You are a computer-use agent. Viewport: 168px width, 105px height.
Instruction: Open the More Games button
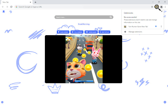pyautogui.click(x=91, y=32)
